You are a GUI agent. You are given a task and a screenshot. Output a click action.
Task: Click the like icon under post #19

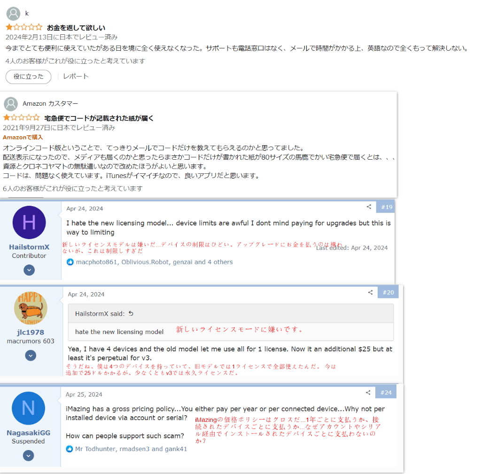70,262
